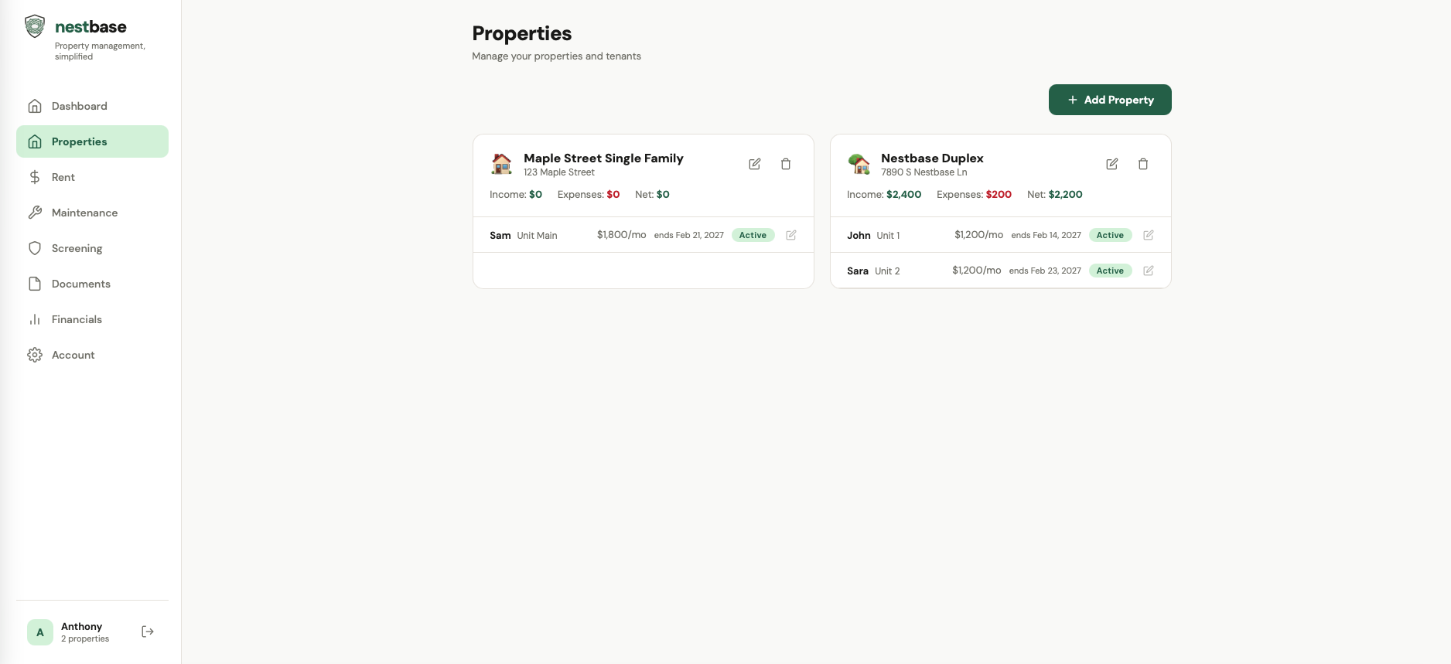Delete the Maple Street Single Family property
This screenshot has height=664, width=1451.
click(785, 164)
